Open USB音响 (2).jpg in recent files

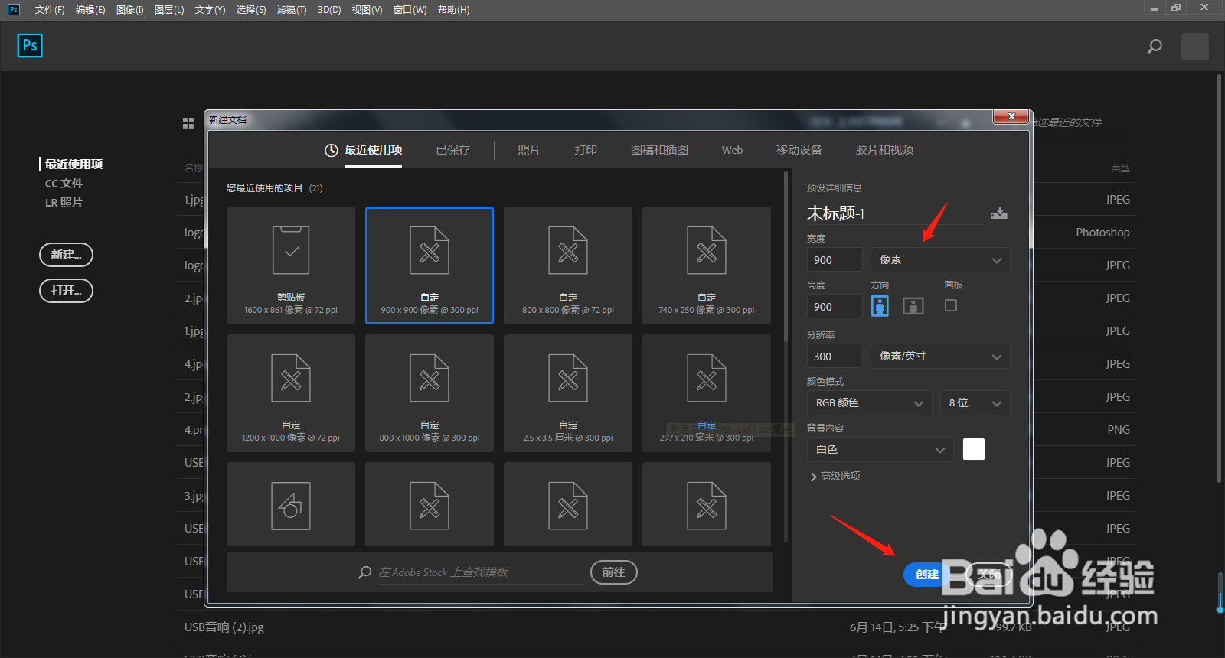coord(224,627)
